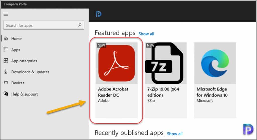The width and height of the screenshot is (257, 140).
Task: Click the blue company logo in header
Action: [x=99, y=14]
